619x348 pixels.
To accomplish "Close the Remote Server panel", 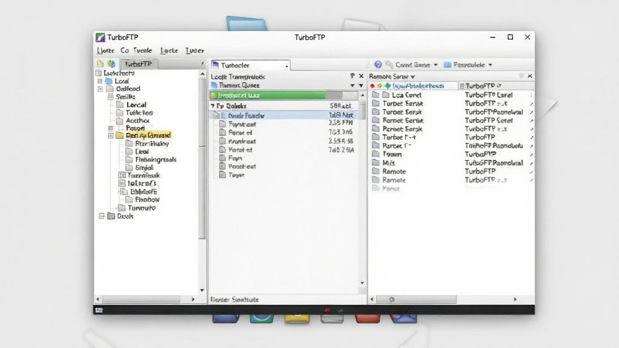I will pyautogui.click(x=530, y=76).
